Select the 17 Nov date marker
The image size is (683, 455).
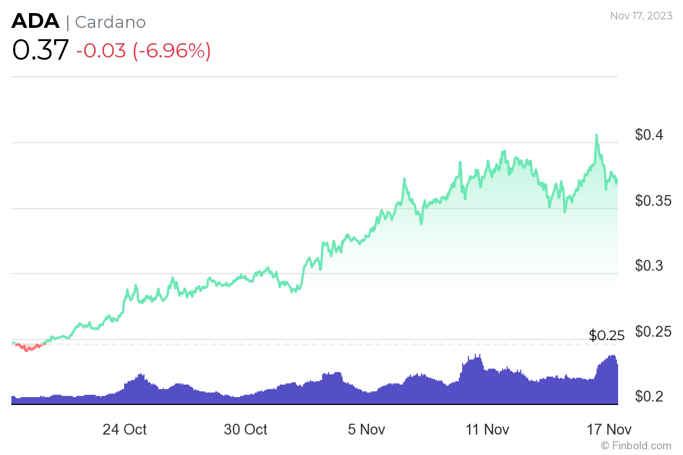tap(610, 429)
